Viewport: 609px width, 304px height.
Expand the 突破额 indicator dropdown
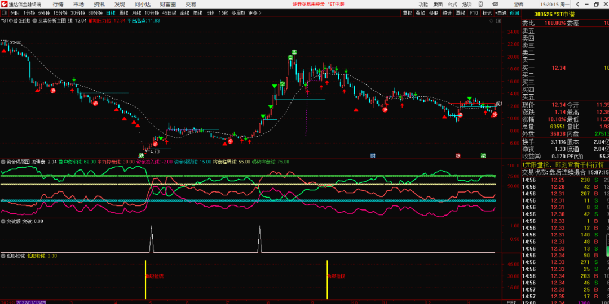3,221
